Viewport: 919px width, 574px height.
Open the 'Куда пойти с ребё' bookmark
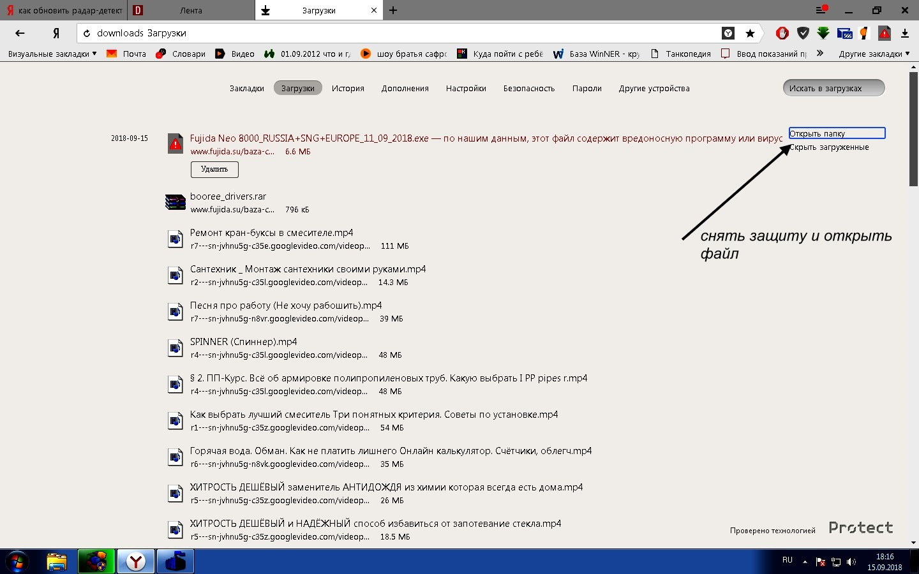point(500,54)
